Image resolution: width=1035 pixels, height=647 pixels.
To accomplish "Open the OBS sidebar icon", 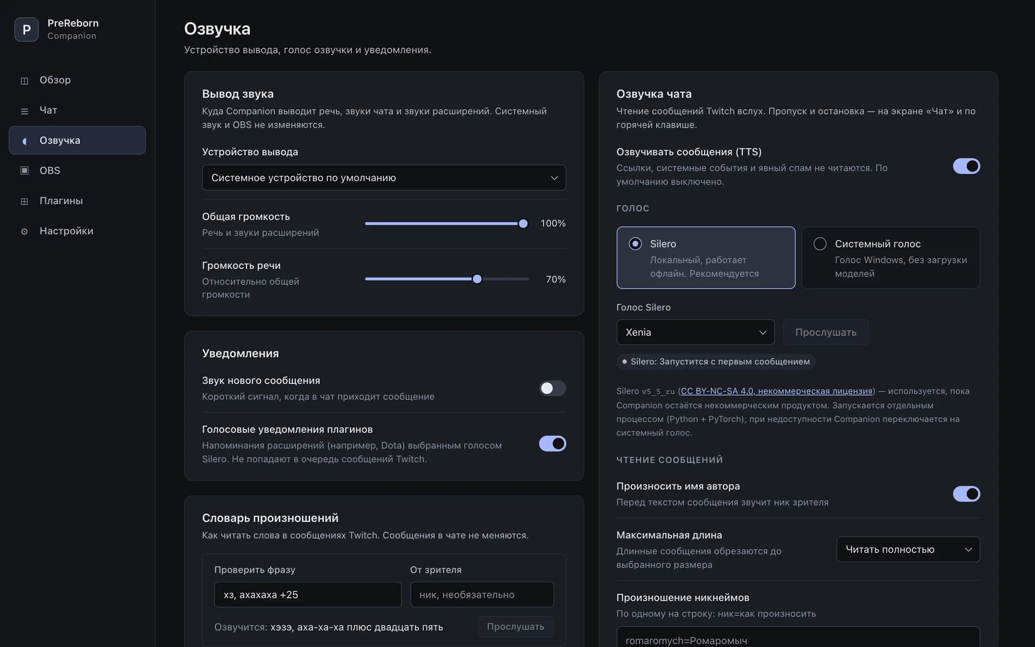I will pos(24,170).
